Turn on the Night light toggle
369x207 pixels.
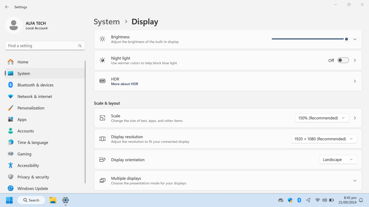click(343, 60)
